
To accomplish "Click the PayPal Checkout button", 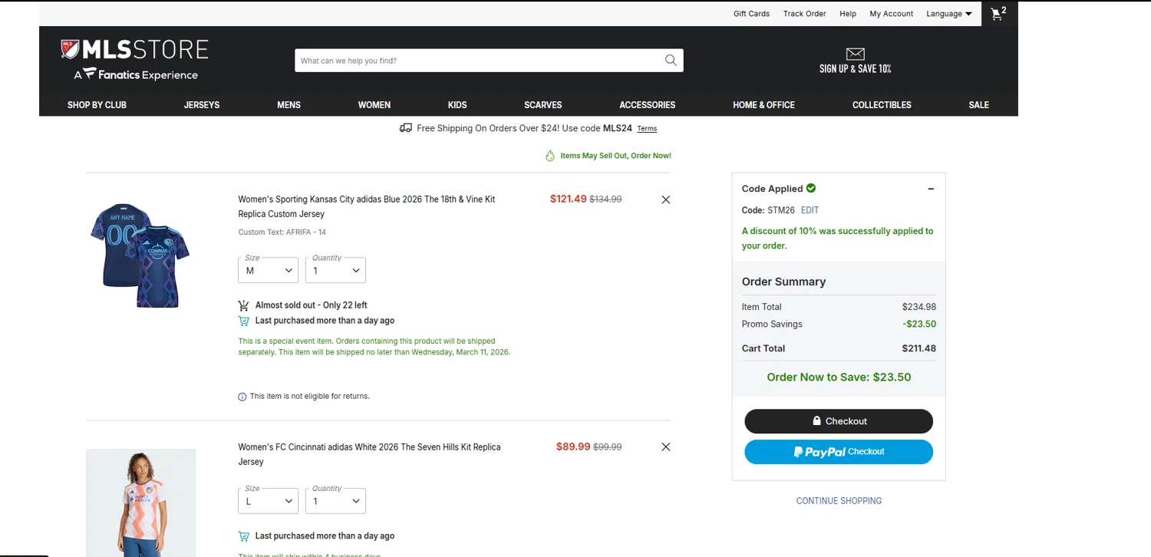I will tap(839, 452).
